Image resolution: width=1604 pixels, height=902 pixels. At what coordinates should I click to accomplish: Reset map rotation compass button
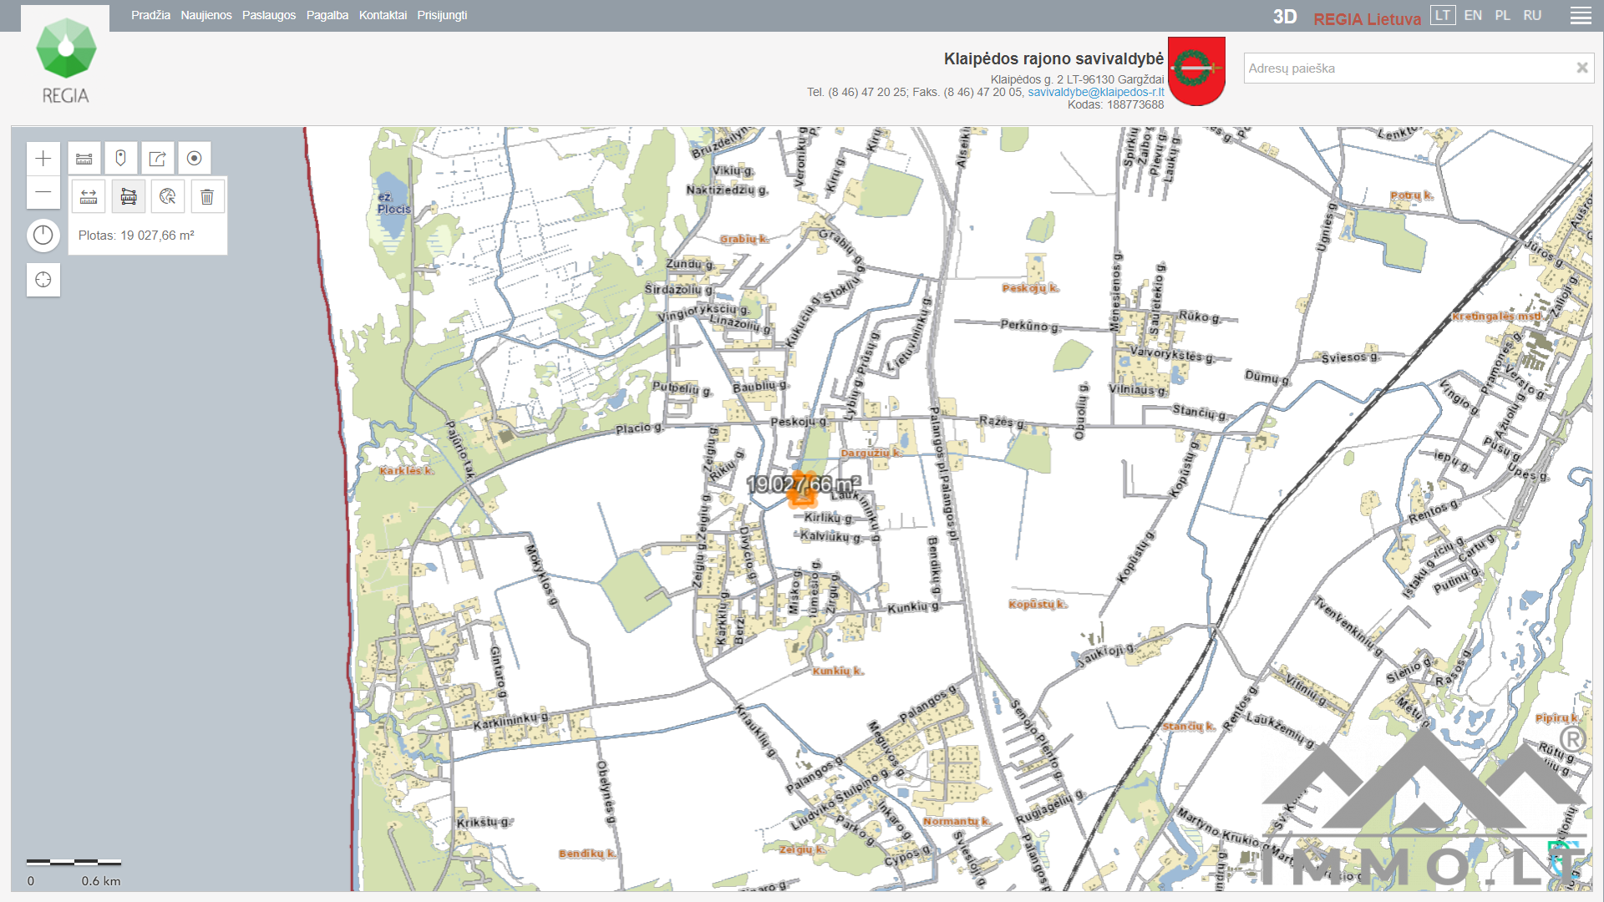(x=43, y=236)
